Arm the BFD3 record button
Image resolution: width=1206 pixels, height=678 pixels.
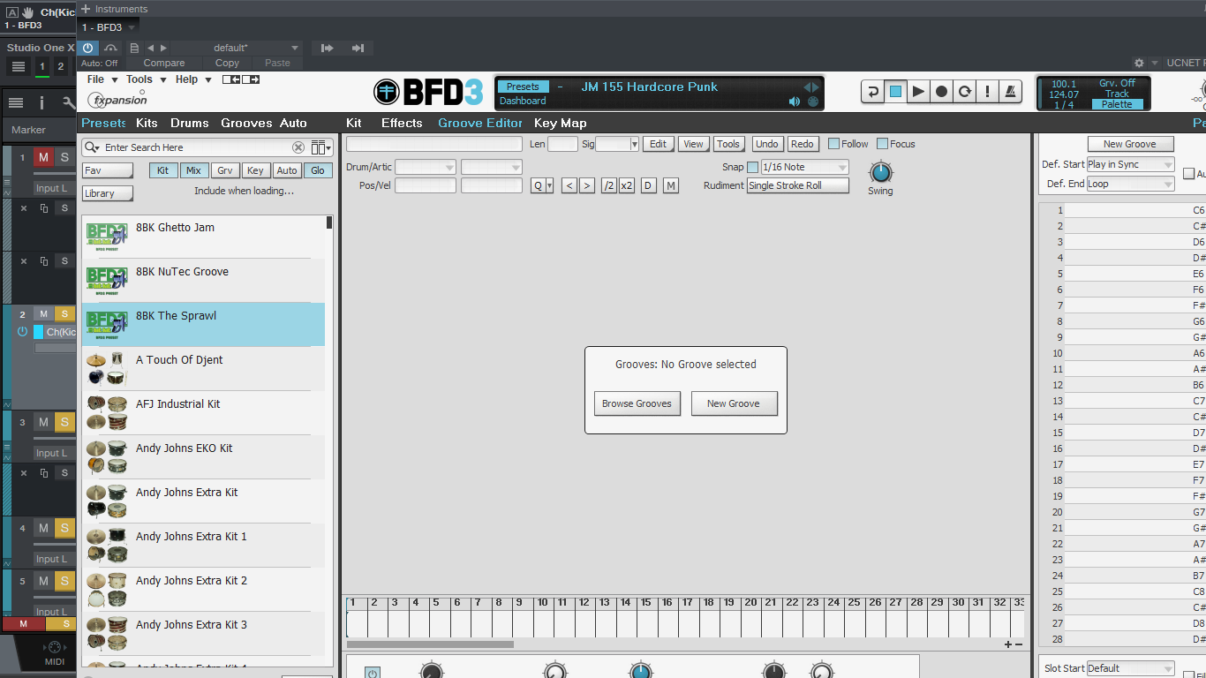coord(942,91)
